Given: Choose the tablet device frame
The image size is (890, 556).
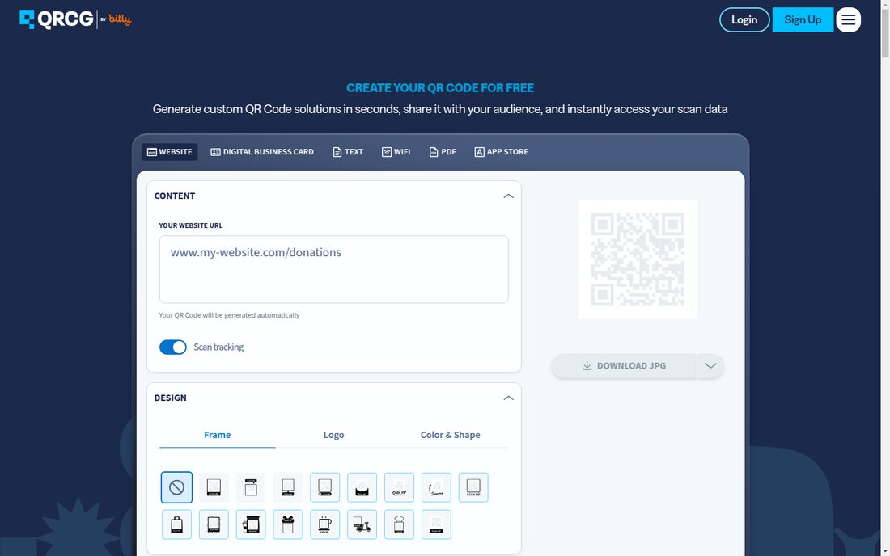Looking at the screenshot, I should point(214,524).
